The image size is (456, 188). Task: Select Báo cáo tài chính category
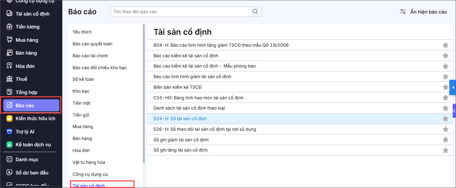(x=90, y=56)
